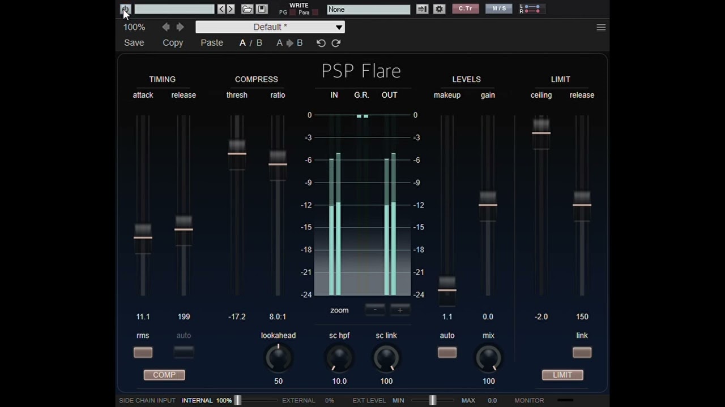The height and width of the screenshot is (407, 725).
Task: Save preset with floppy disk icon
Action: click(262, 9)
